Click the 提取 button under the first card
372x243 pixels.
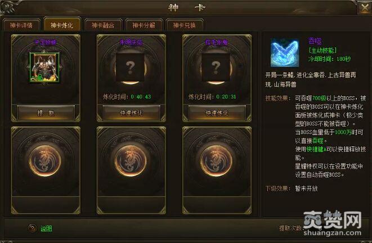pos(46,113)
